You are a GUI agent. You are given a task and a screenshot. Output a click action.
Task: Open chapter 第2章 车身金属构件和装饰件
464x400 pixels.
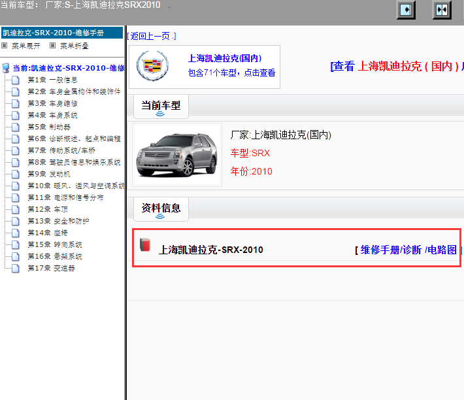click(75, 92)
